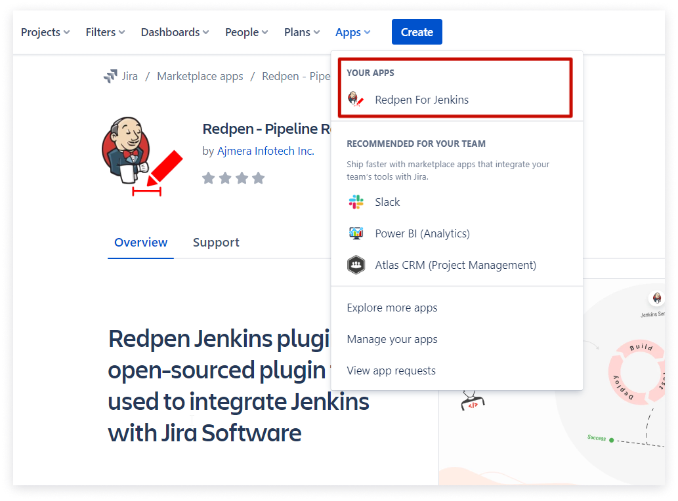Open Marketplace apps breadcrumb link

click(x=200, y=77)
